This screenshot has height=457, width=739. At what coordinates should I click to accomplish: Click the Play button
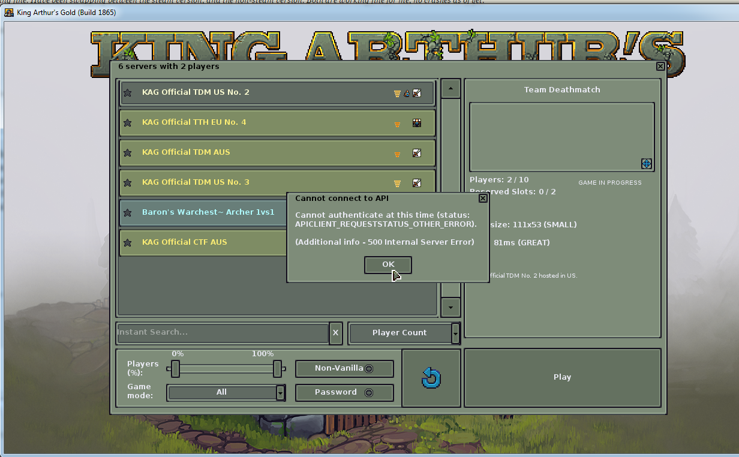[562, 377]
